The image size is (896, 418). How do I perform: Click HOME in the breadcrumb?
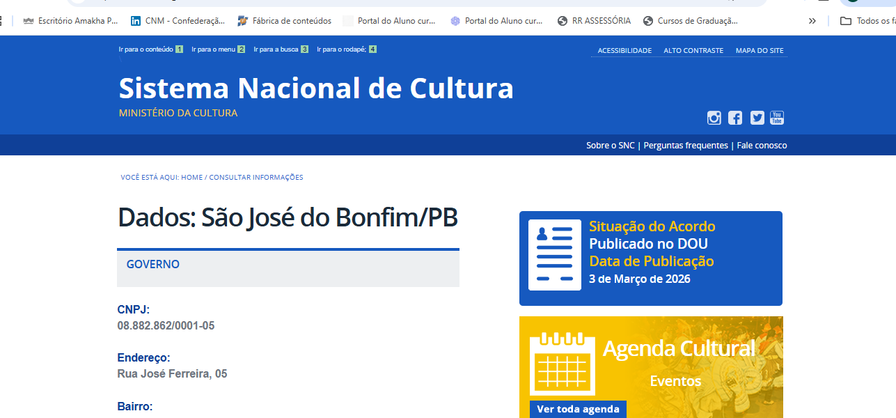[x=191, y=178]
